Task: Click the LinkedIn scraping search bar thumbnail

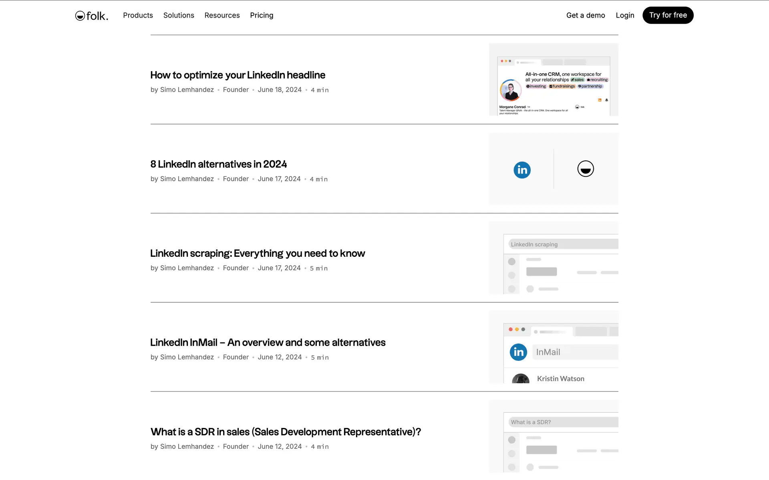Action: pos(563,244)
